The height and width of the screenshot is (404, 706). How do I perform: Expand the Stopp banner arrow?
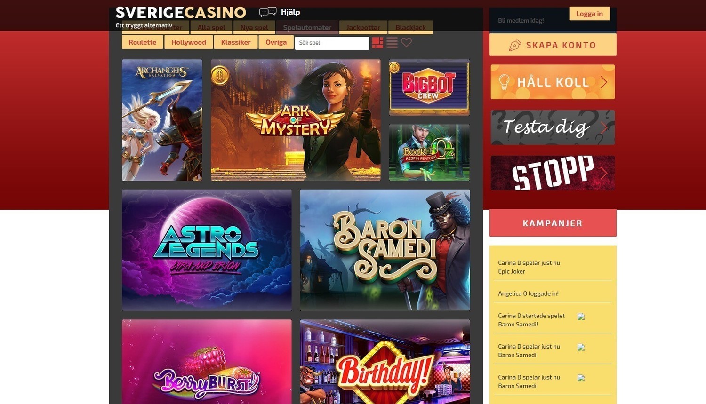pos(604,174)
